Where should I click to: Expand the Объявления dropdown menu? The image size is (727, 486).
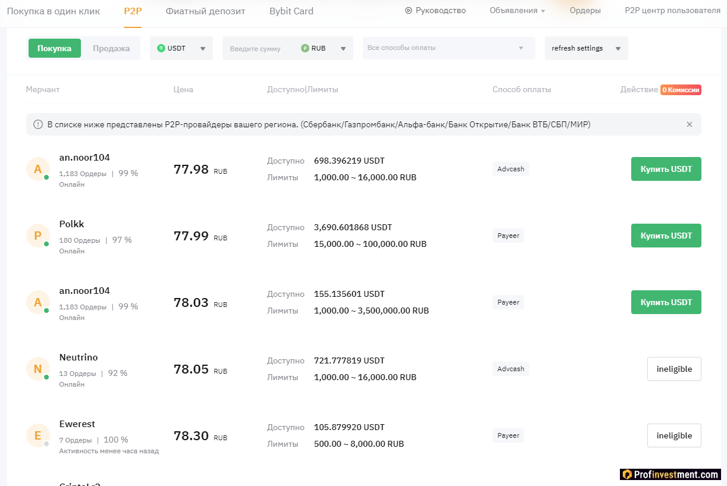517,10
